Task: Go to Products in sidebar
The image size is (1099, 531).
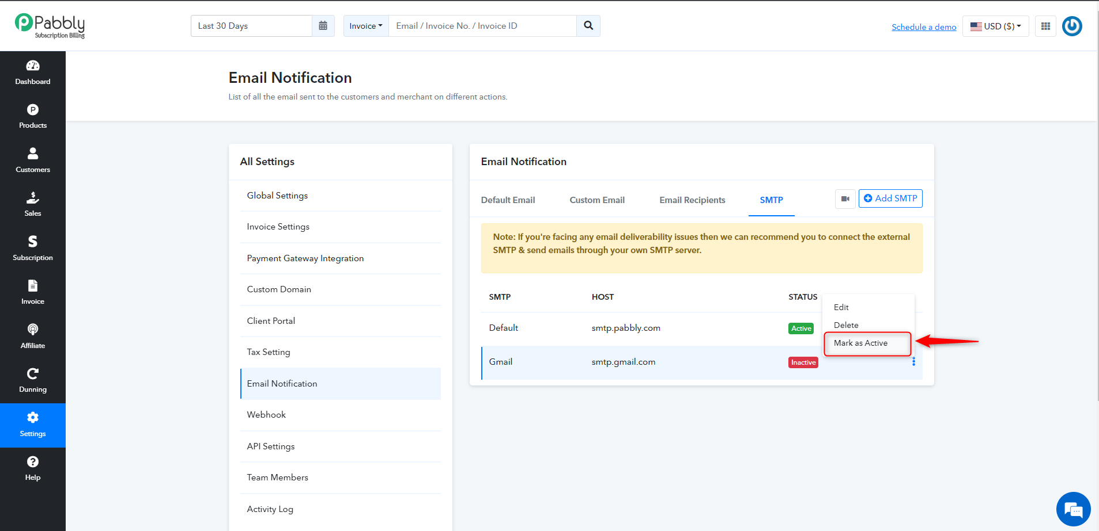Action: pos(33,117)
